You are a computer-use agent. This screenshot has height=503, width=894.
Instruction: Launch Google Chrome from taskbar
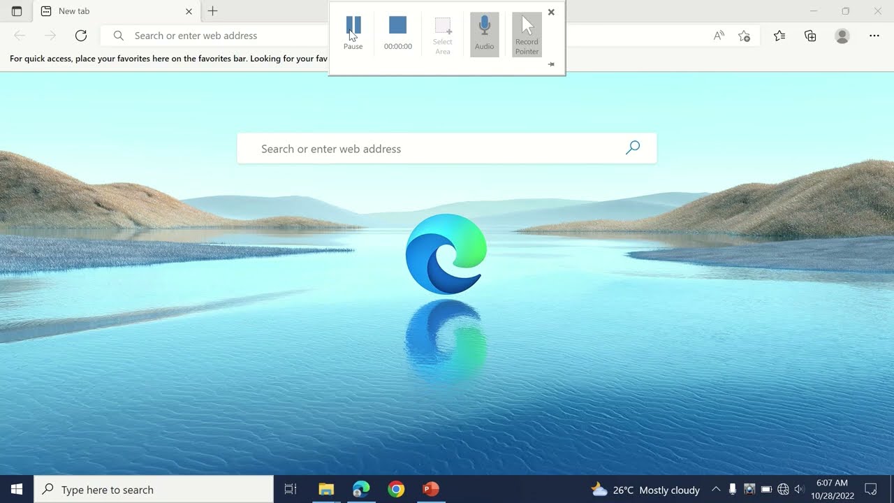coord(396,489)
